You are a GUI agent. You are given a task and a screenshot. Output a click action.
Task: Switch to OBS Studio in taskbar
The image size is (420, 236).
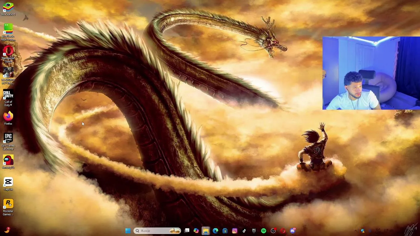click(x=273, y=231)
